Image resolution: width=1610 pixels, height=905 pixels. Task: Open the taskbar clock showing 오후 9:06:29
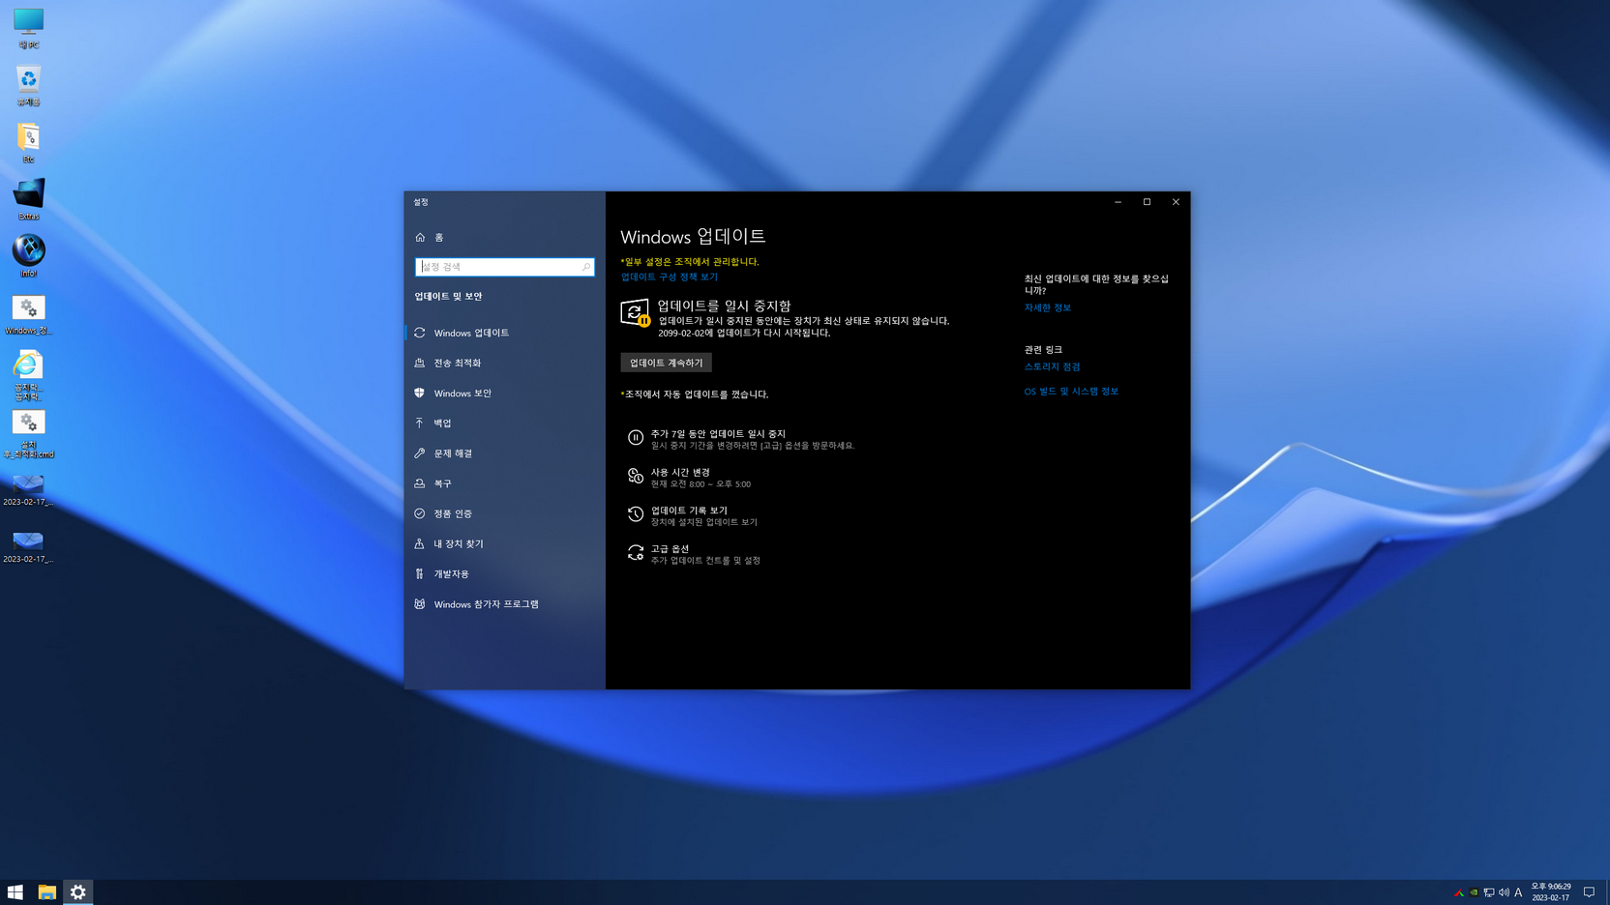point(1551,891)
